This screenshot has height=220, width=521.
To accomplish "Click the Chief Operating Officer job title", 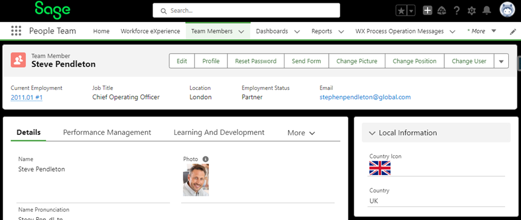I will [x=126, y=97].
